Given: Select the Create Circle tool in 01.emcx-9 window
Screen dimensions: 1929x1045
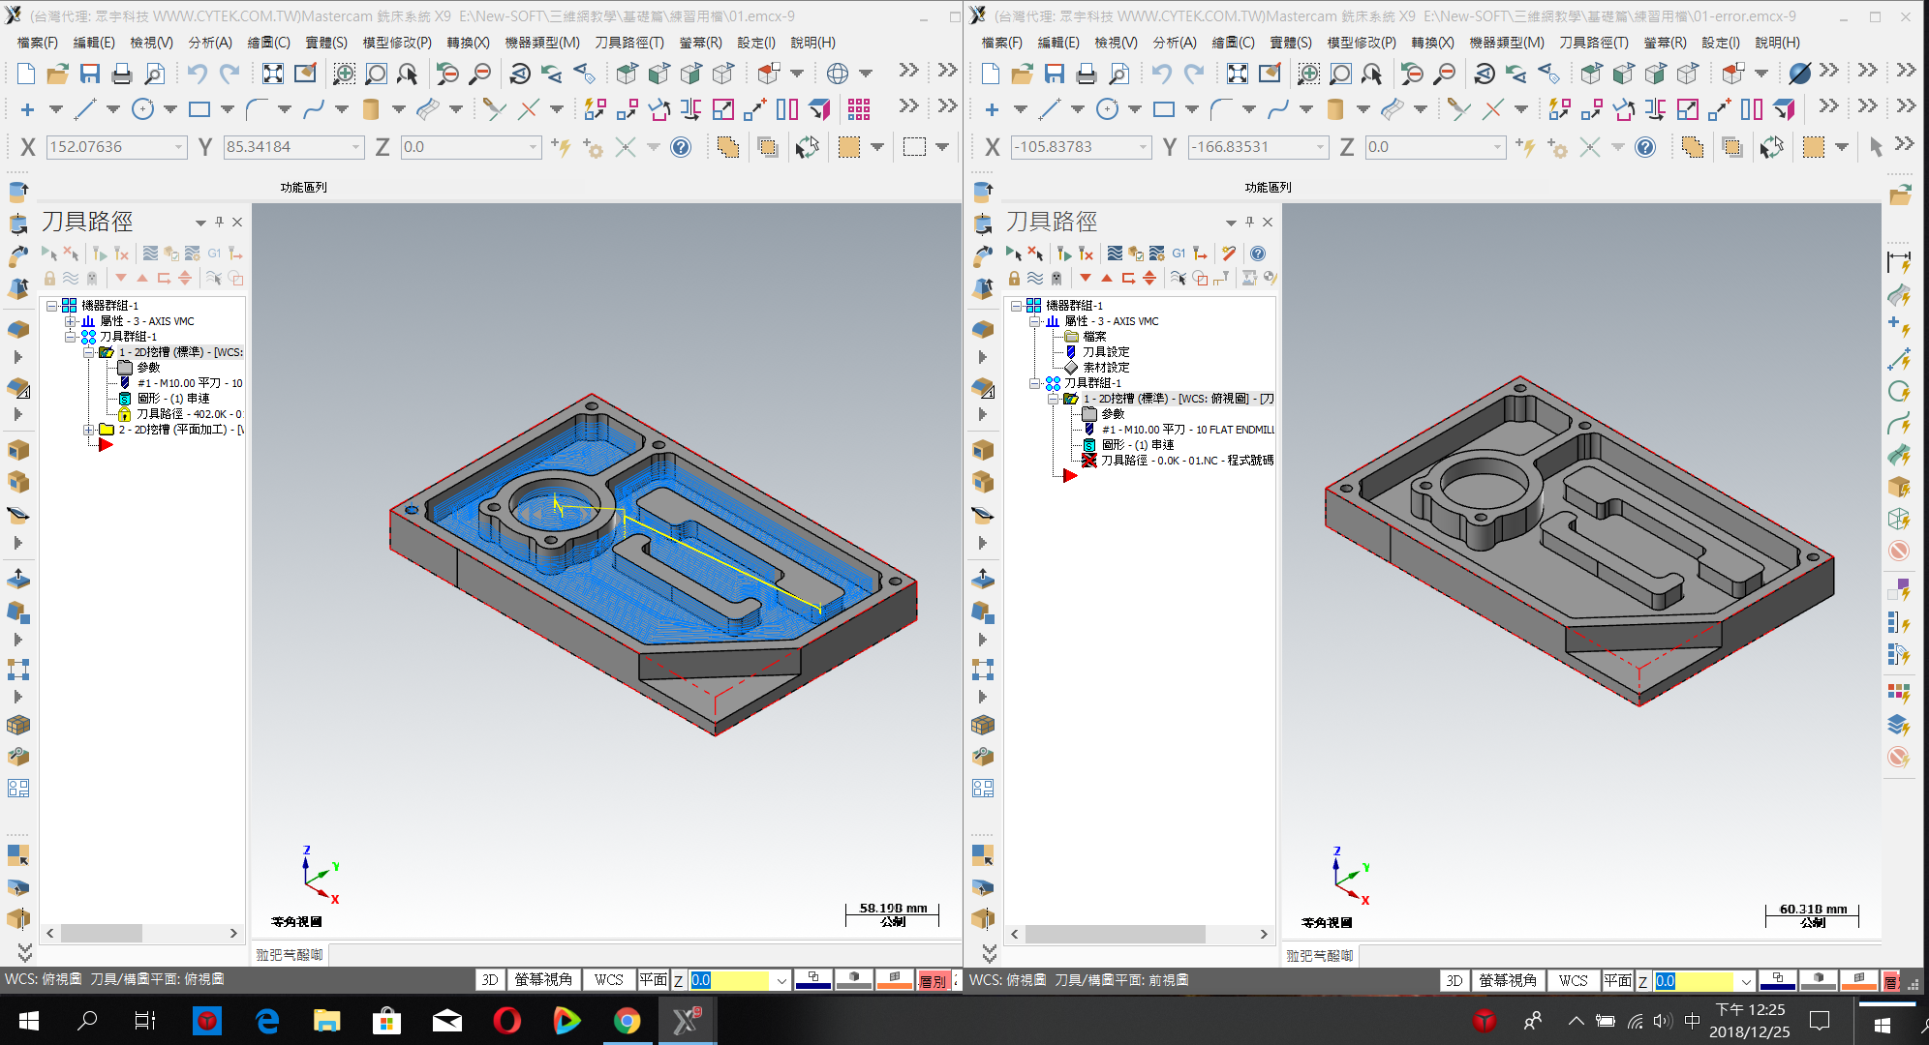Looking at the screenshot, I should pyautogui.click(x=142, y=109).
